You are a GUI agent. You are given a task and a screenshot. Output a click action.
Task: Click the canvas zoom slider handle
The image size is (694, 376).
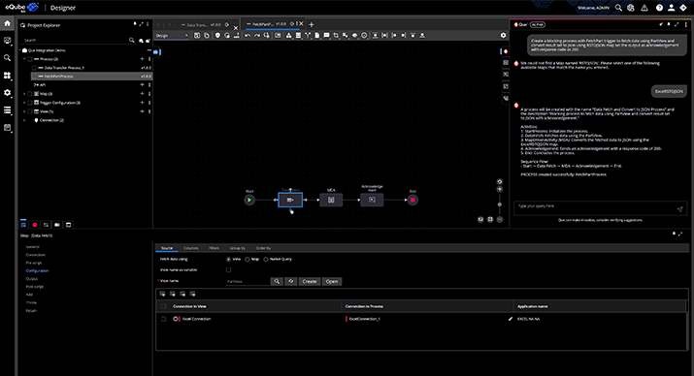(x=500, y=204)
